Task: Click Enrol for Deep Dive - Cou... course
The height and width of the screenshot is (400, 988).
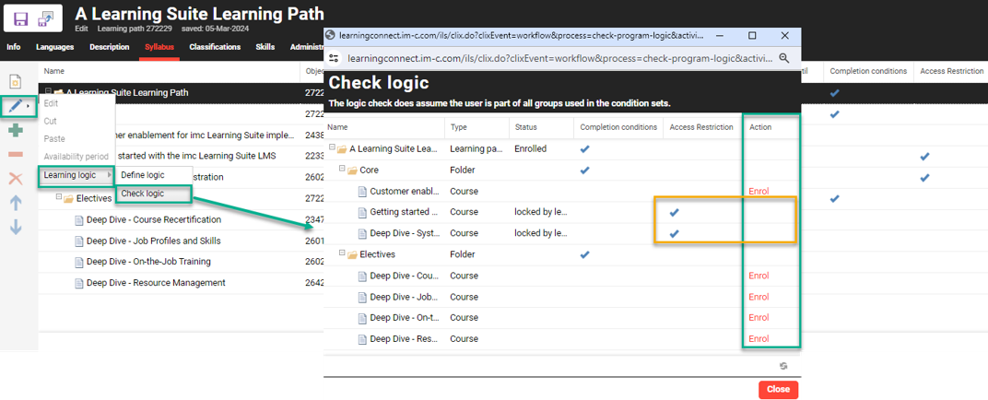Action: tap(758, 276)
